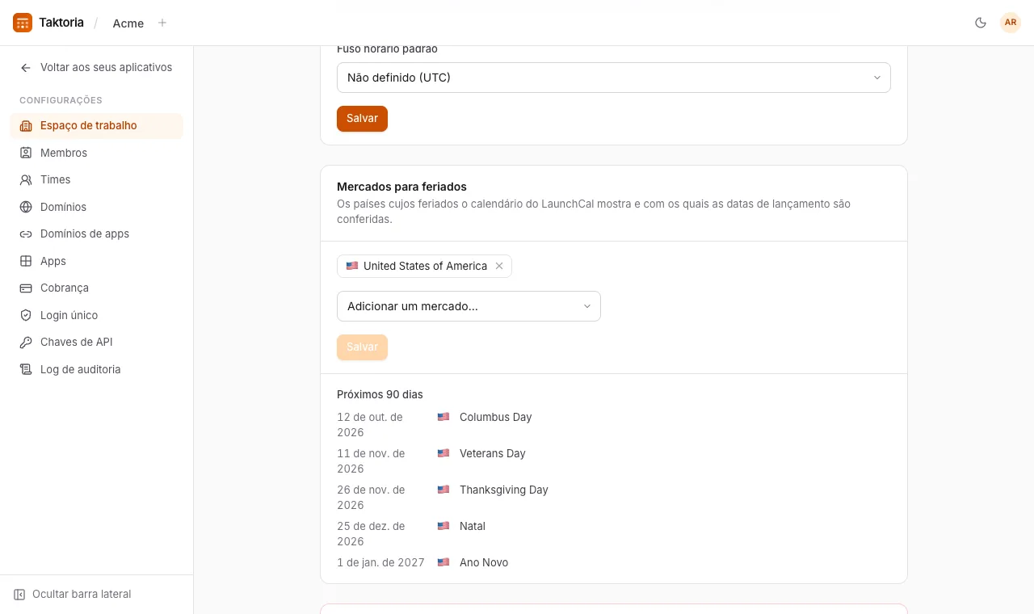Image resolution: width=1034 pixels, height=614 pixels.
Task: Click the date 1 de jan. de 2027
Action: tap(380, 562)
